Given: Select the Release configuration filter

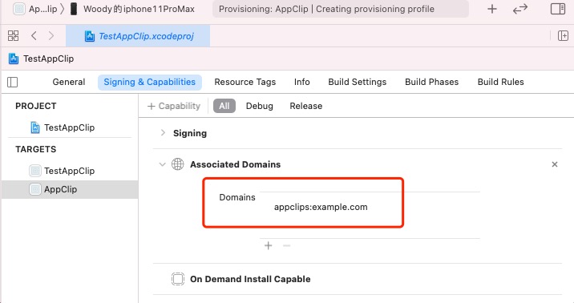Looking at the screenshot, I should pyautogui.click(x=306, y=106).
